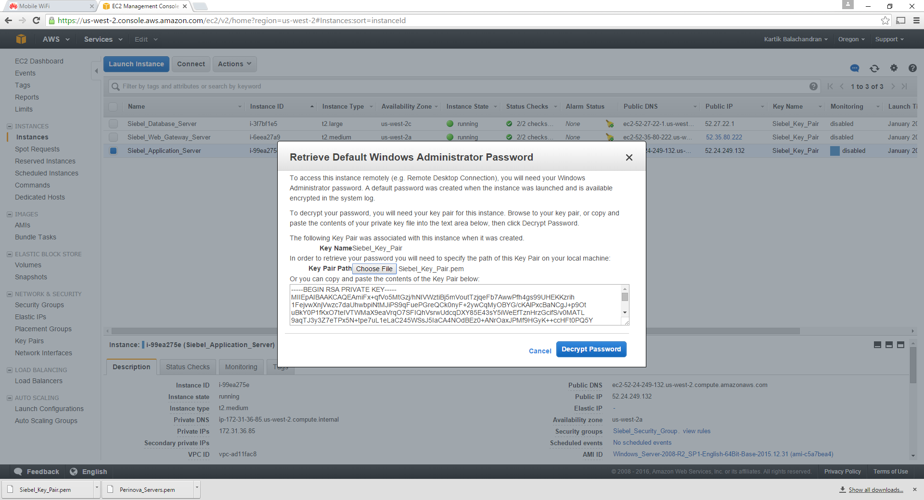924x500 pixels.
Task: Switch to the Status Checks tab
Action: (x=188, y=367)
